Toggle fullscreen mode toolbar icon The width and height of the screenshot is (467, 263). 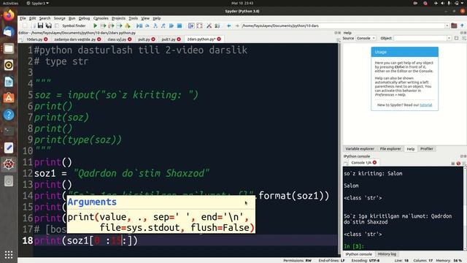[x=199, y=26]
